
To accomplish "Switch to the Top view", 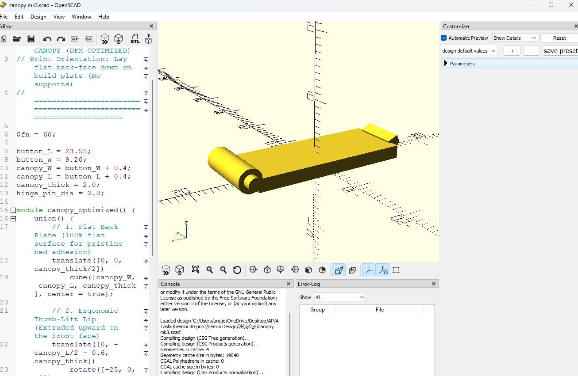I will coord(267,270).
